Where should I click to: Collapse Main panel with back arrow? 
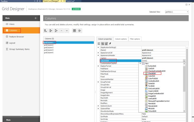pos(36,18)
